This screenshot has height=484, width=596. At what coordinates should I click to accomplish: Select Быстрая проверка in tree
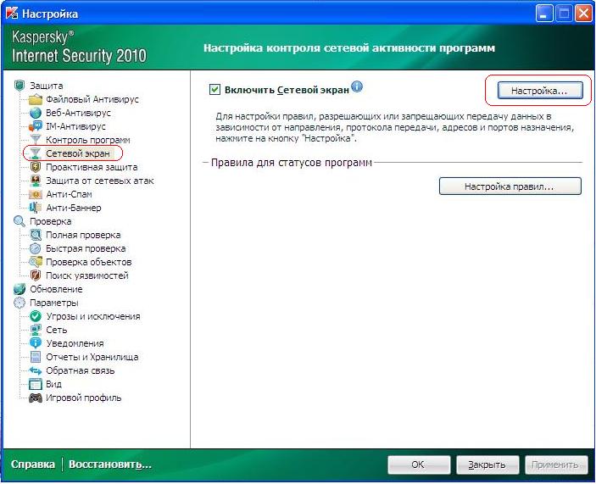86,248
